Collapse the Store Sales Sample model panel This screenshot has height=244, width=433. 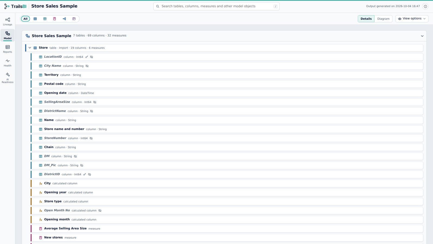(x=422, y=36)
